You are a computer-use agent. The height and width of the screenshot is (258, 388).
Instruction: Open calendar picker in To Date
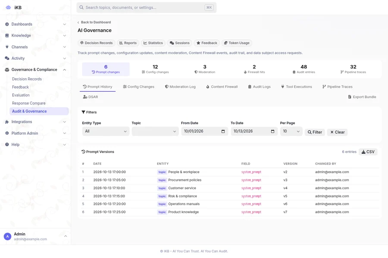(x=273, y=131)
